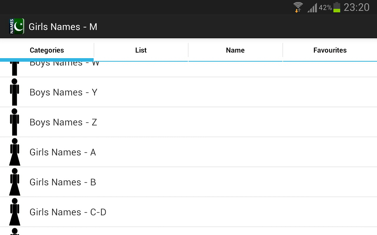Click the girl figure icon beside Girls Names - B
The height and width of the screenshot is (235, 377).
14,182
